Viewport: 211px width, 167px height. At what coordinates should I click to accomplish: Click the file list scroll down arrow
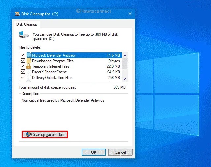point(125,79)
